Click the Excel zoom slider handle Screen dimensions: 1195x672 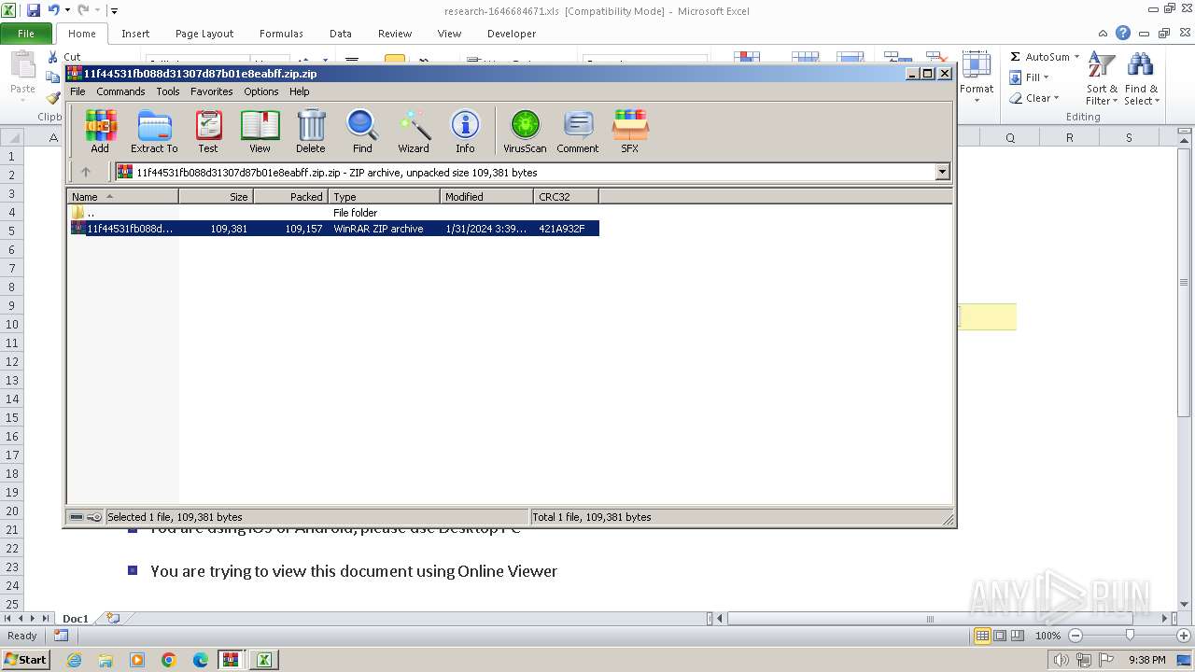pyautogui.click(x=1130, y=636)
